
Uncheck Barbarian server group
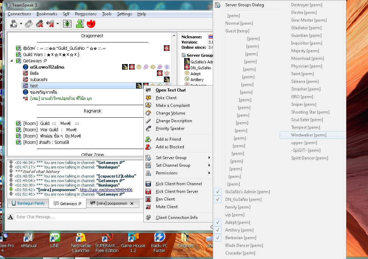click(218, 238)
